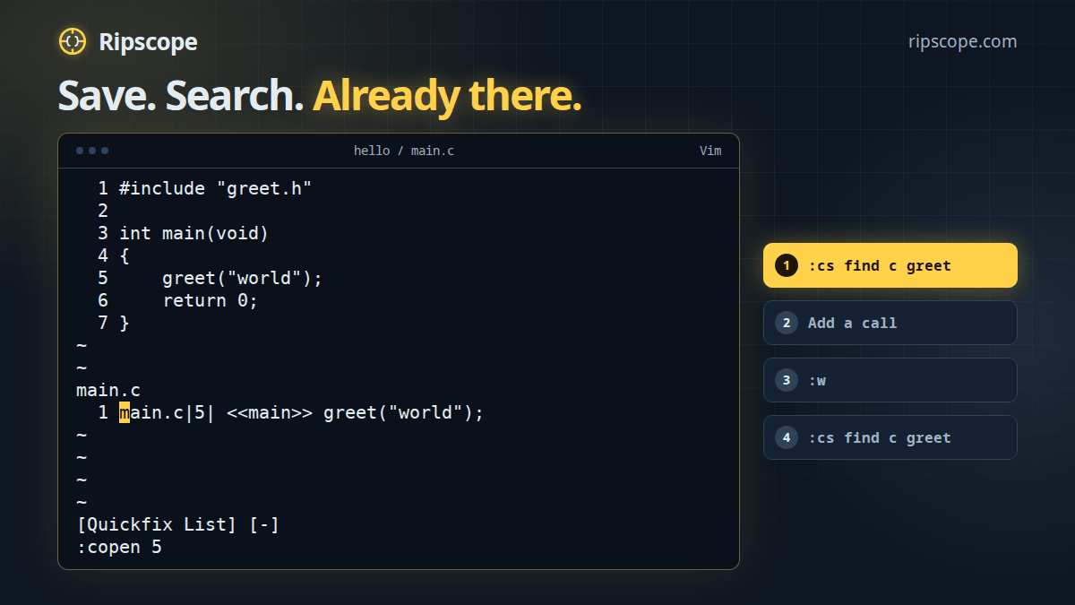Click the ":copen 5" command line
1075x605 pixels.
point(119,547)
